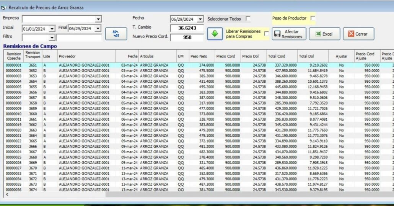Click the Peso Neto column header

click(202, 56)
